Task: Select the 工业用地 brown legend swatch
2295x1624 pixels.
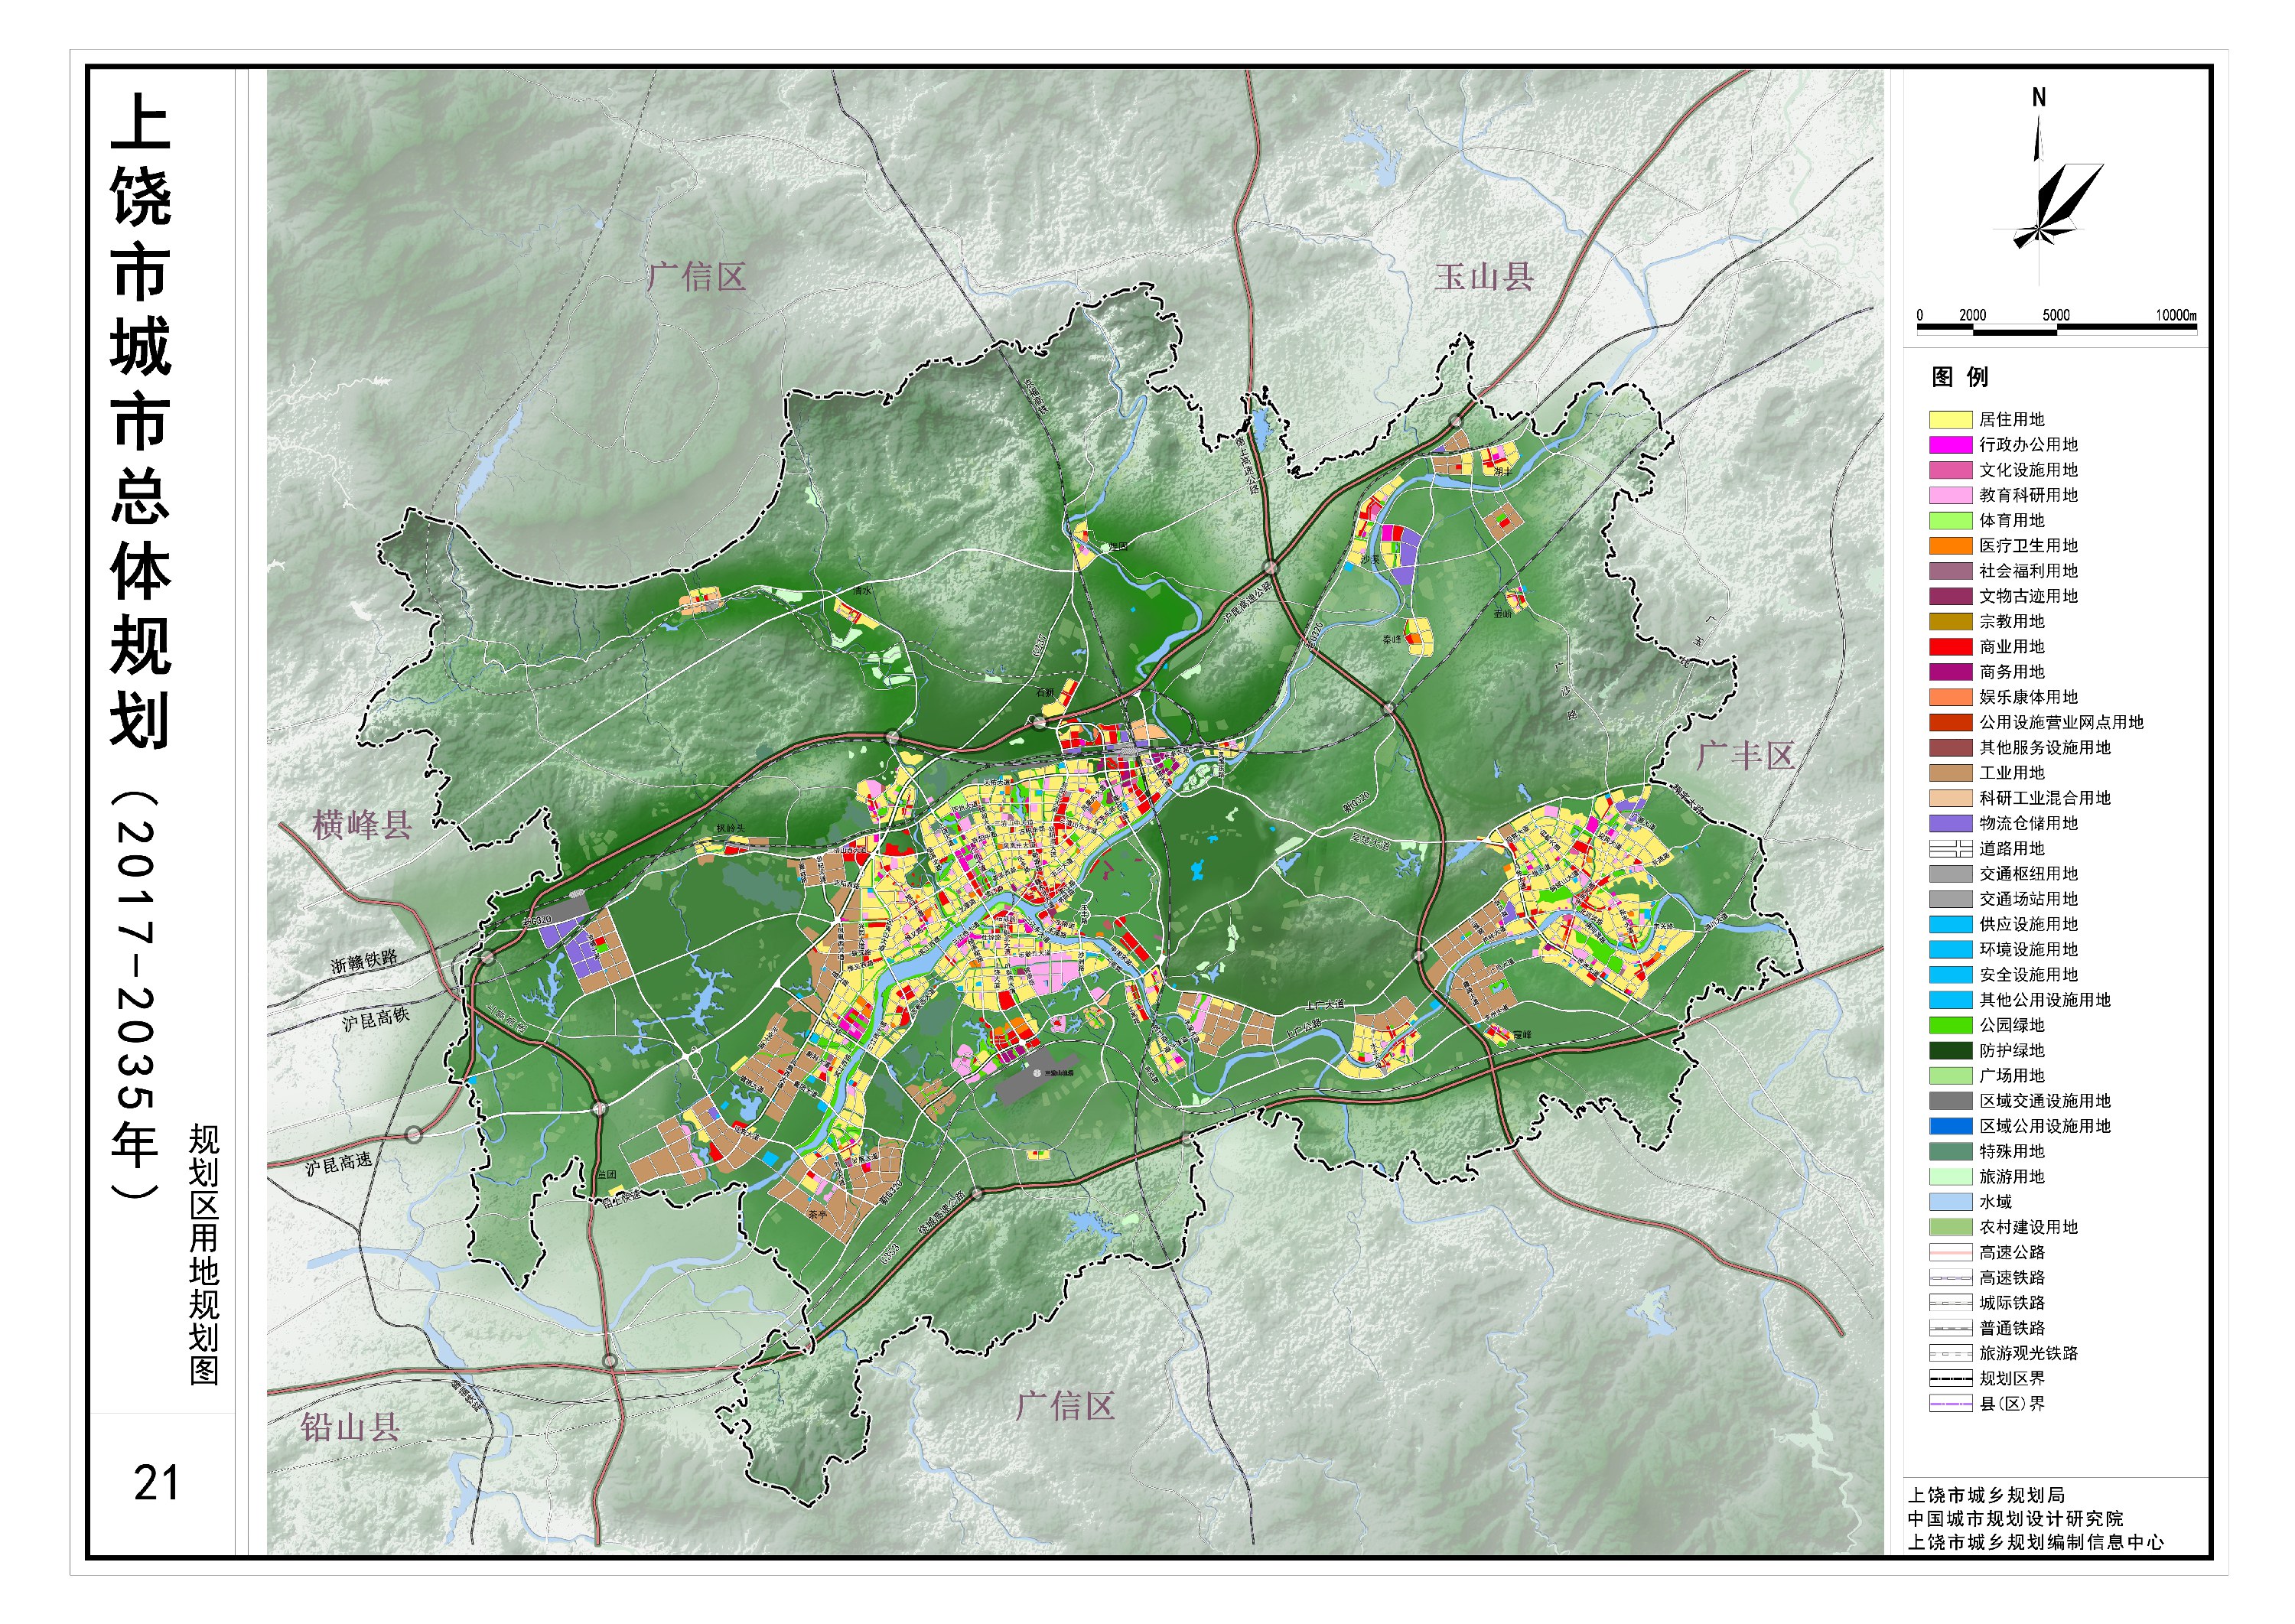Action: click(1949, 773)
